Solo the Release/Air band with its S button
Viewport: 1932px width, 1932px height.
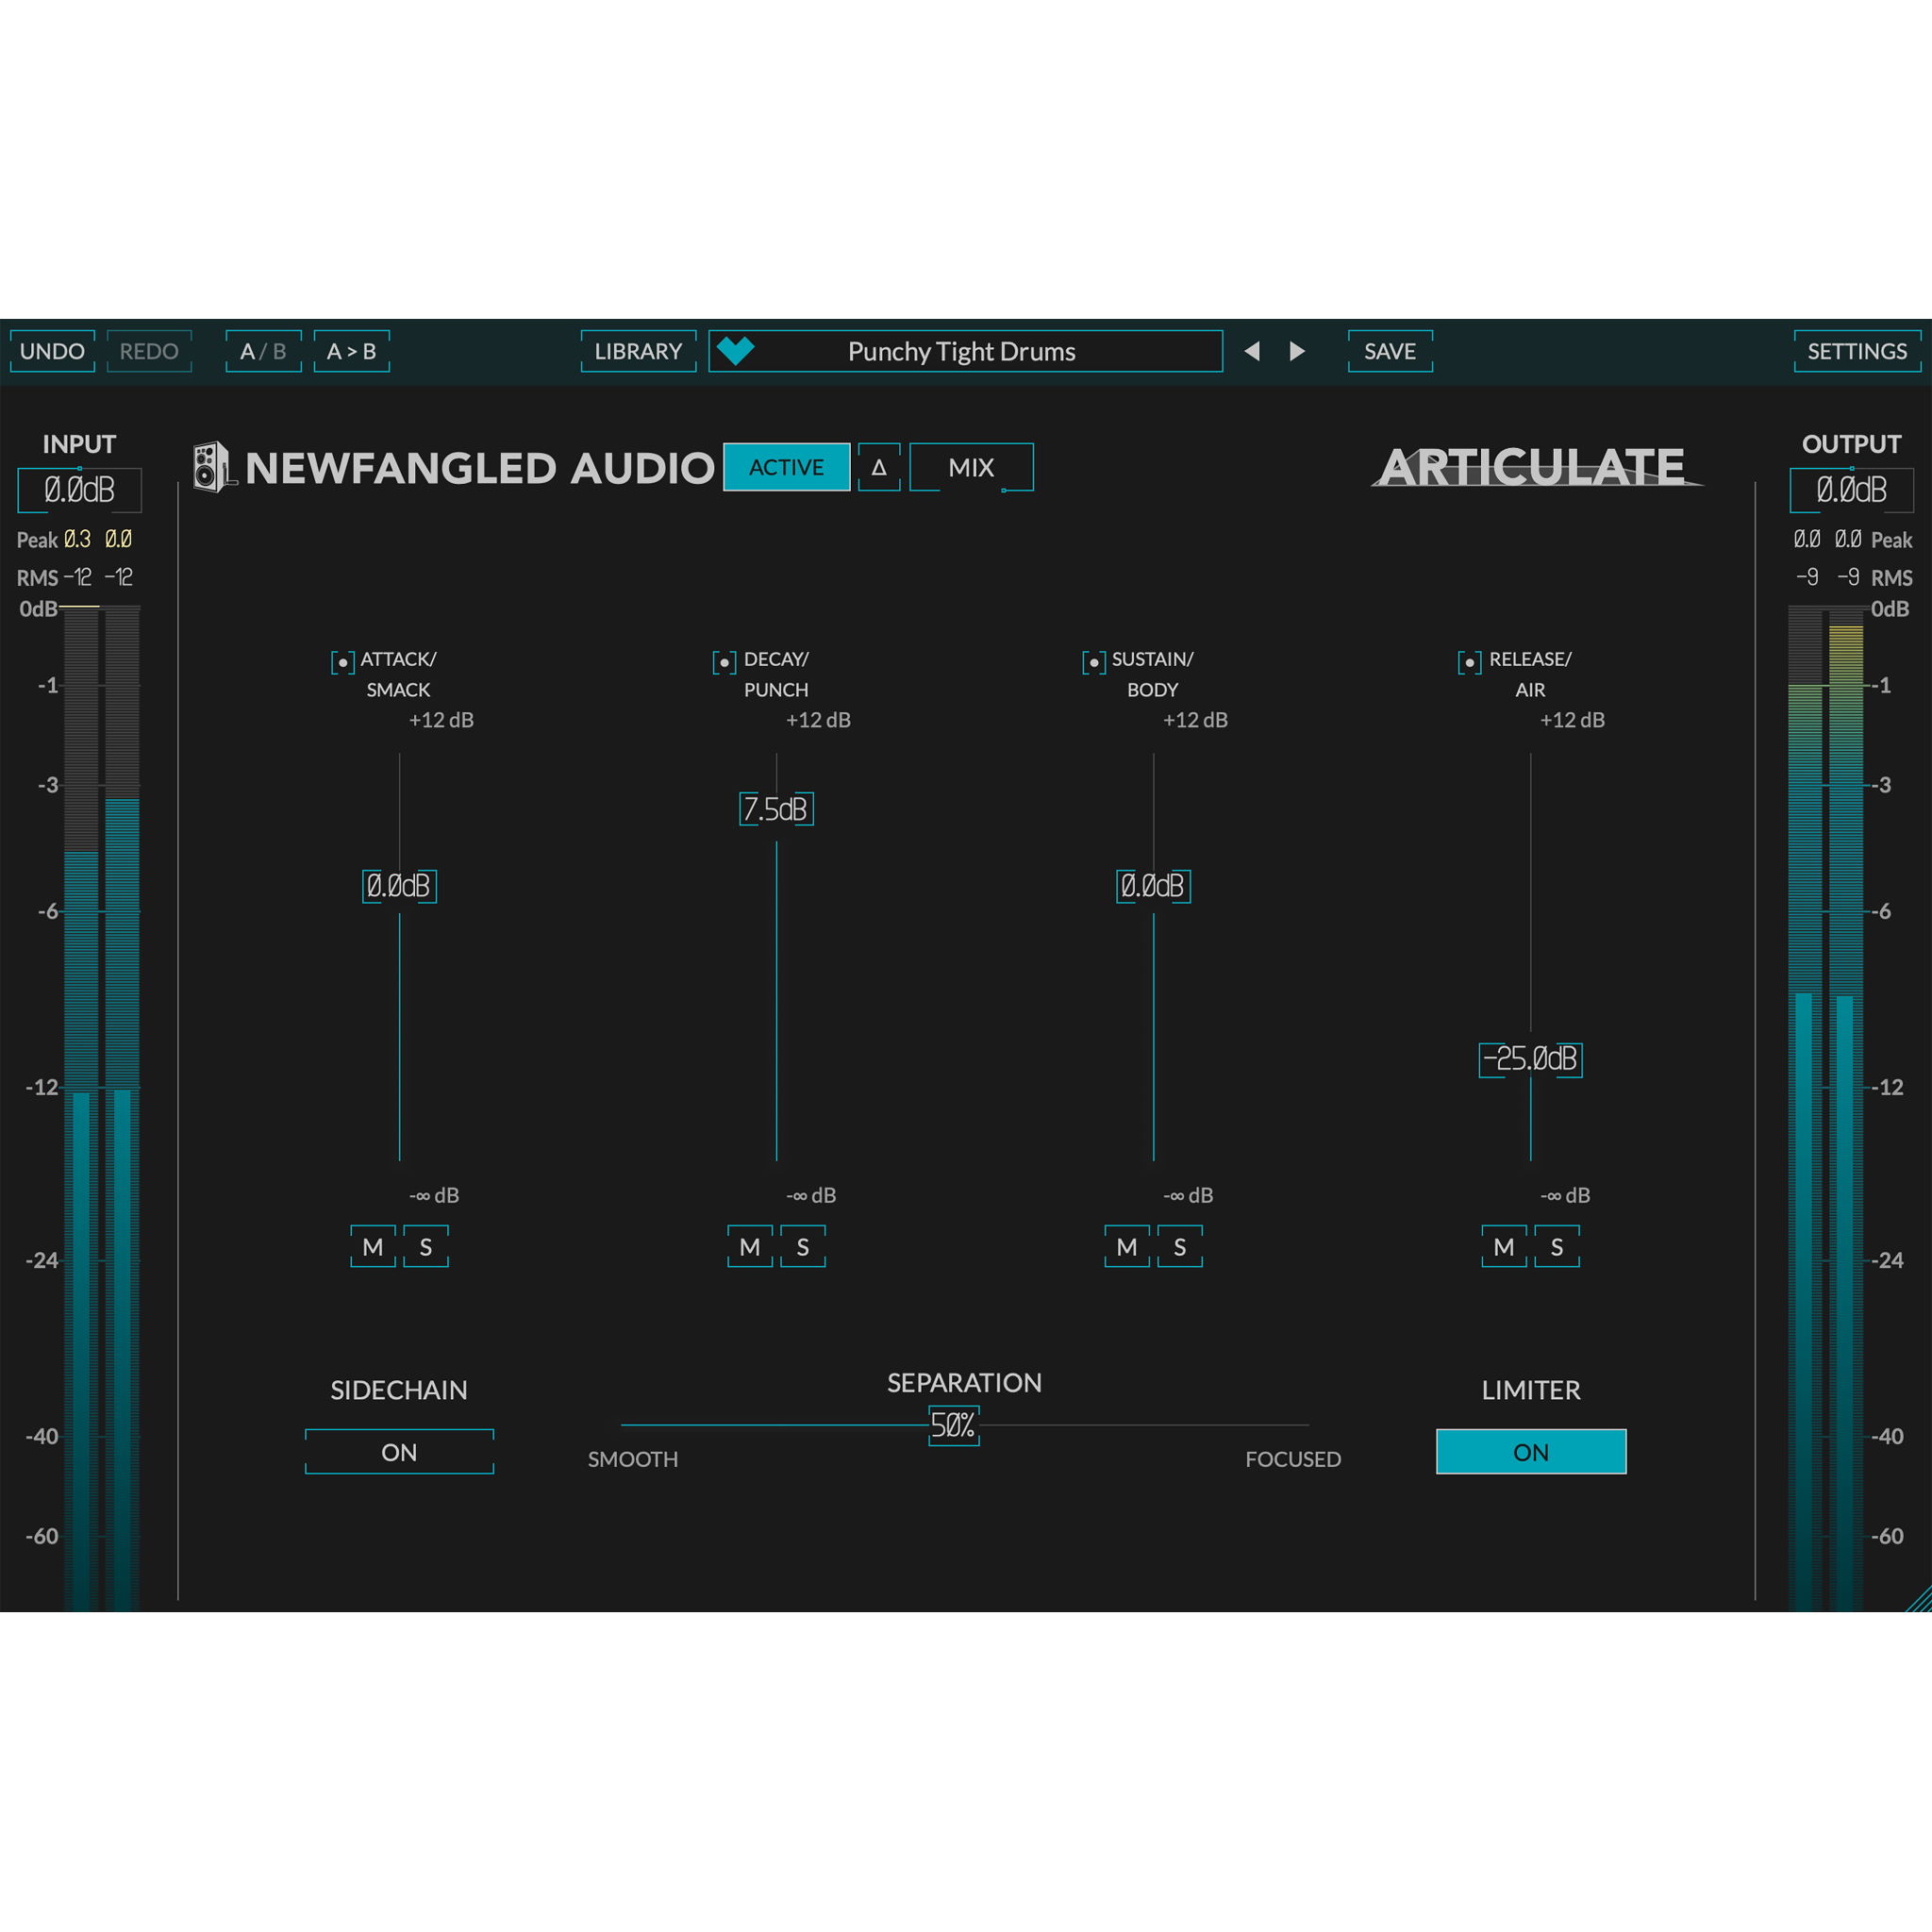tap(1557, 1247)
